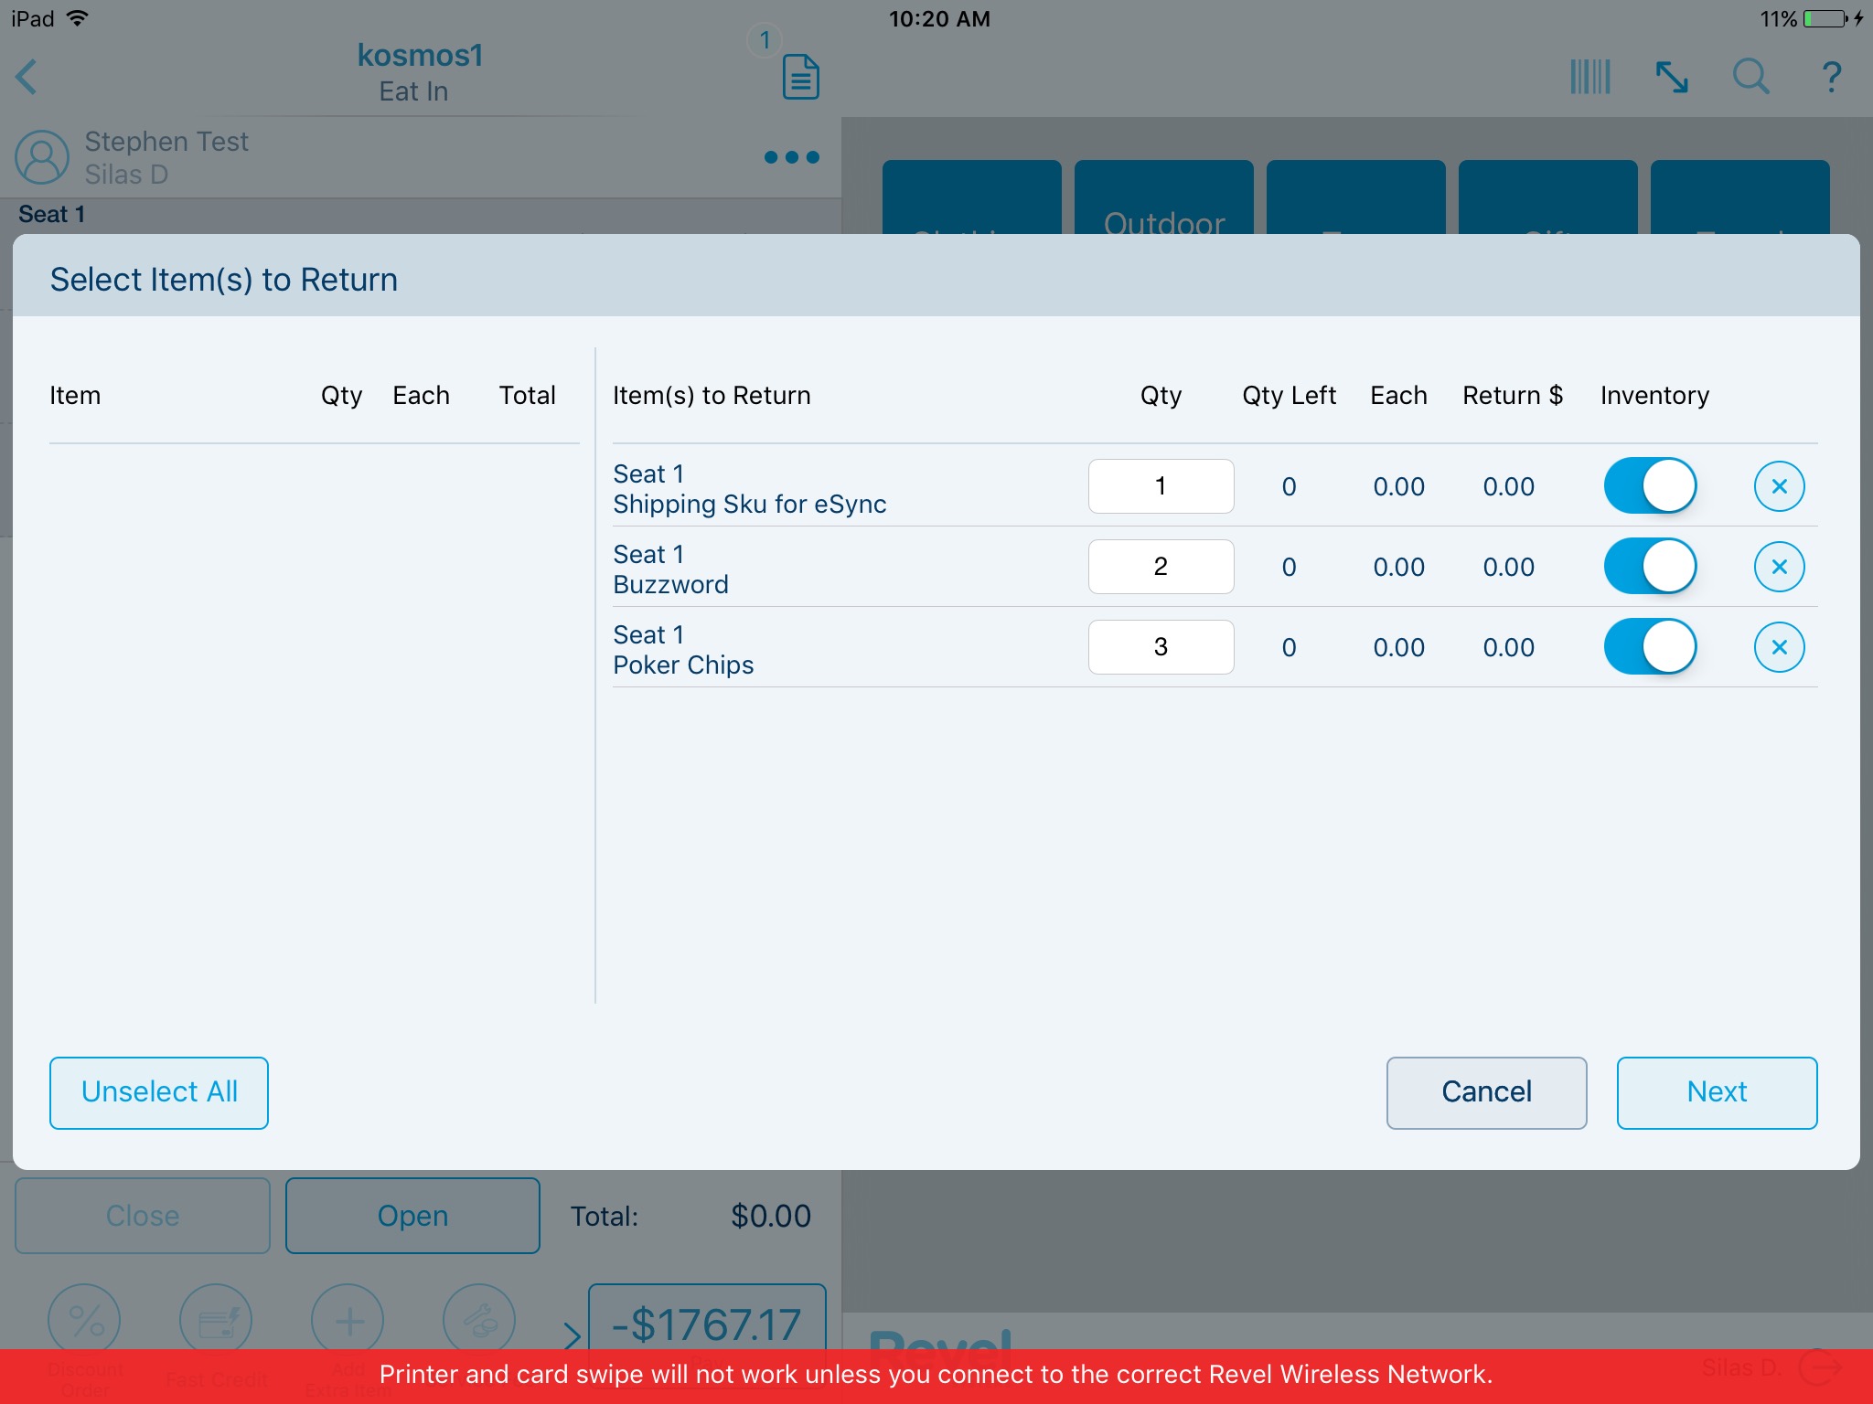1873x1404 pixels.
Task: Open the help question mark icon
Action: click(1832, 77)
